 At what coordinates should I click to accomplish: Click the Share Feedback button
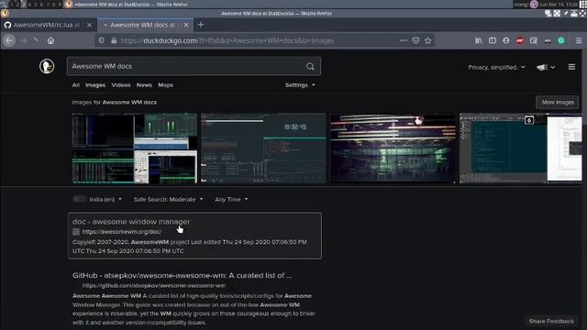(551, 321)
